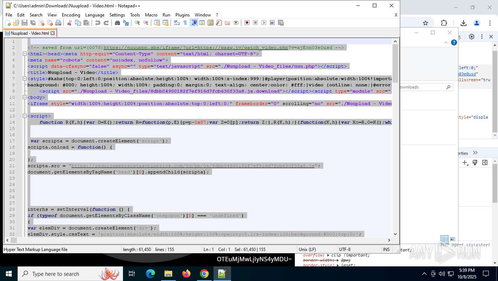Toggle DevTools computed styles sidebar
Screen dimensions: 498x281
coord(485,162)
